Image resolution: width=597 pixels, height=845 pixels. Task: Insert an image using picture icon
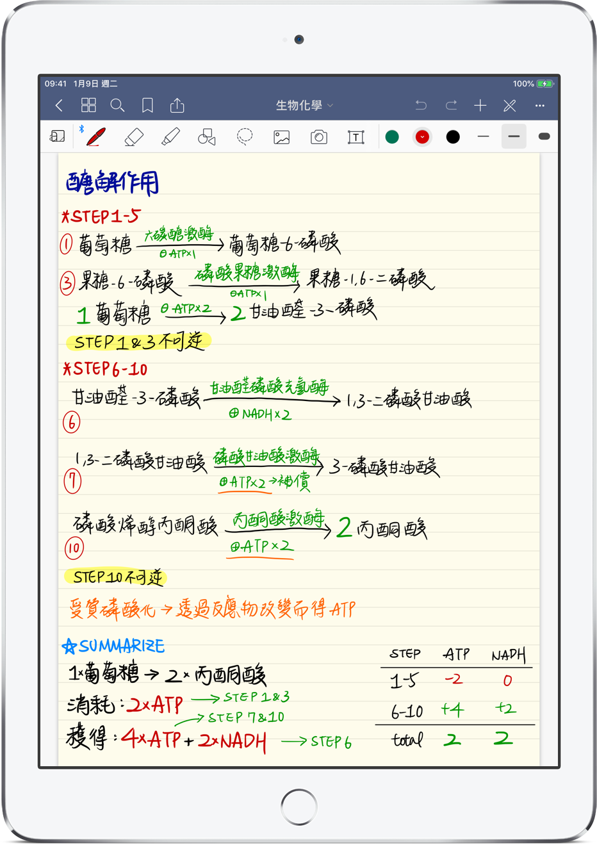(282, 137)
